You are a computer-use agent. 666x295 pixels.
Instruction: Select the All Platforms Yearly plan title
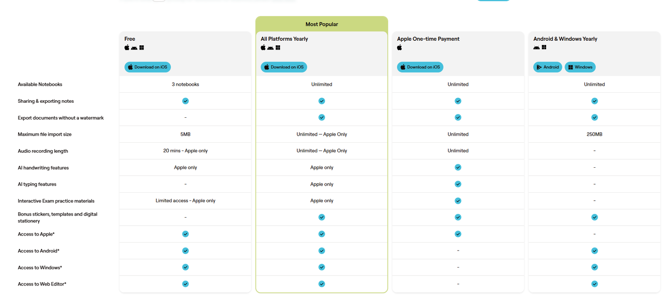click(284, 39)
